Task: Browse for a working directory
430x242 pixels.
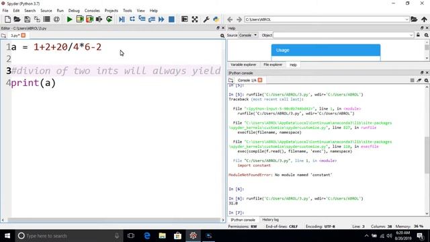Action: pyautogui.click(x=414, y=19)
